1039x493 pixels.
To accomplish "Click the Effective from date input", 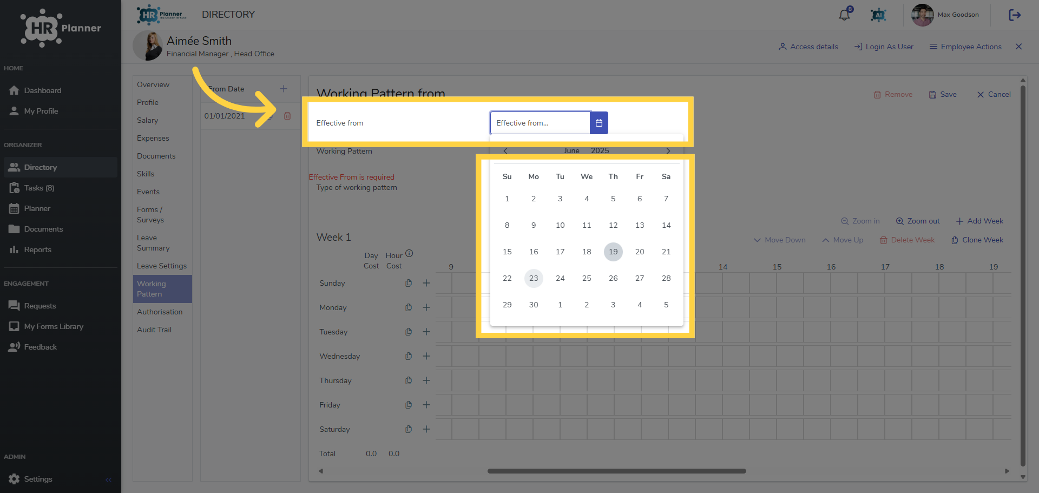I will pos(540,123).
